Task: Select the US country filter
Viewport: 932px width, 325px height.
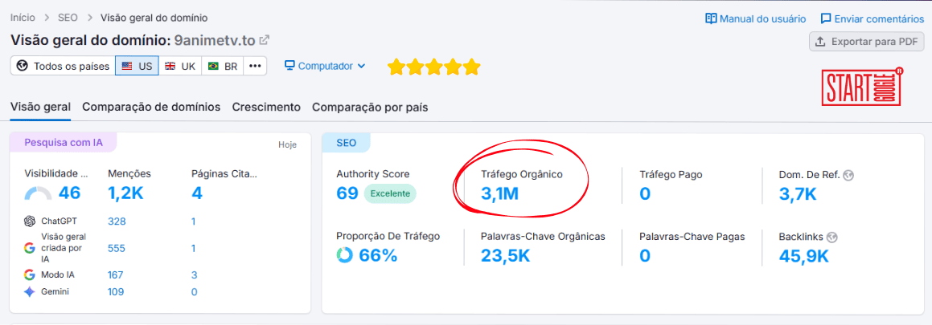Action: coord(137,67)
